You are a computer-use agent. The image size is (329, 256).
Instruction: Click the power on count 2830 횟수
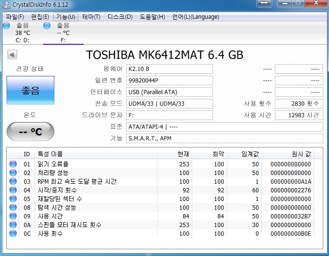pyautogui.click(x=299, y=104)
